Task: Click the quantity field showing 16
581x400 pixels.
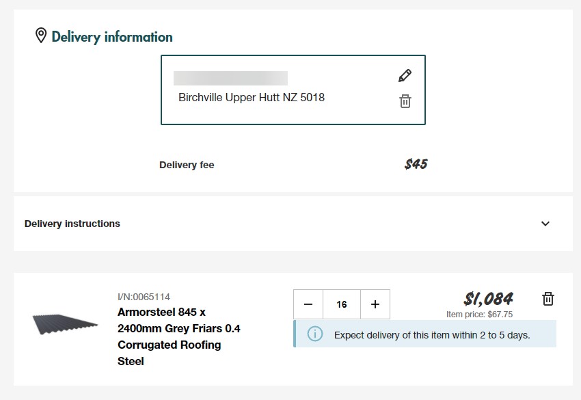Action: (341, 304)
